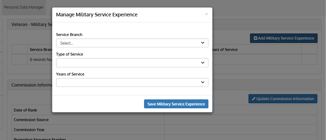Click Add Military Service Experience button
Image resolution: width=326 pixels, height=140 pixels.
283,38
